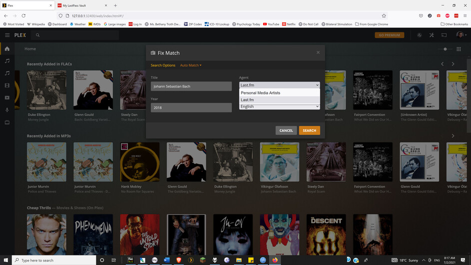
Task: Click the browser address bar
Action: pos(222,15)
